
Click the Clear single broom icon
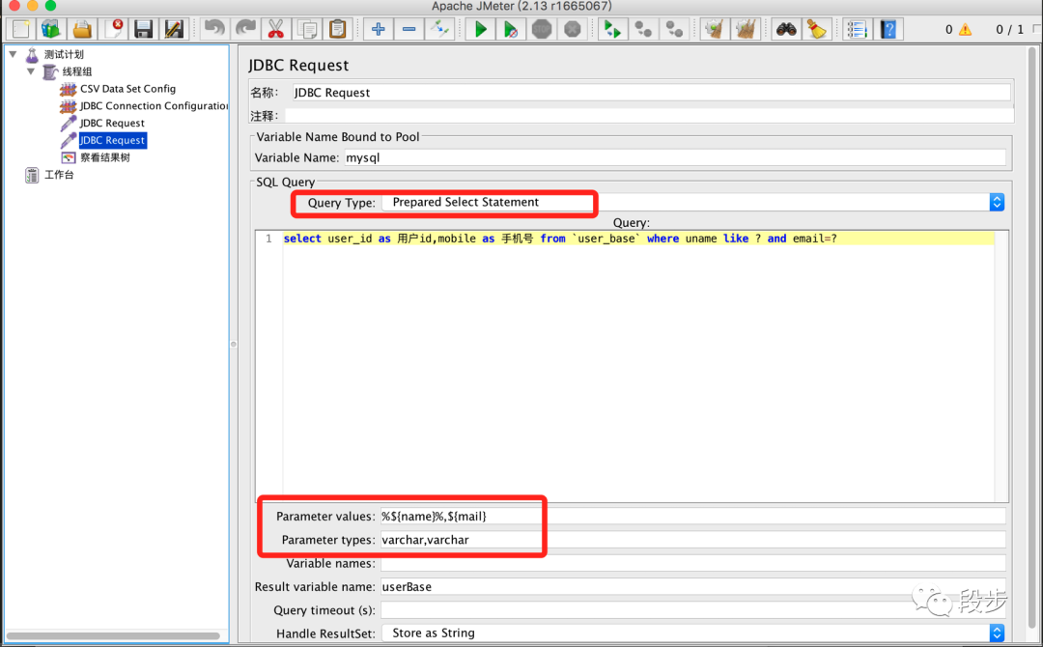715,29
